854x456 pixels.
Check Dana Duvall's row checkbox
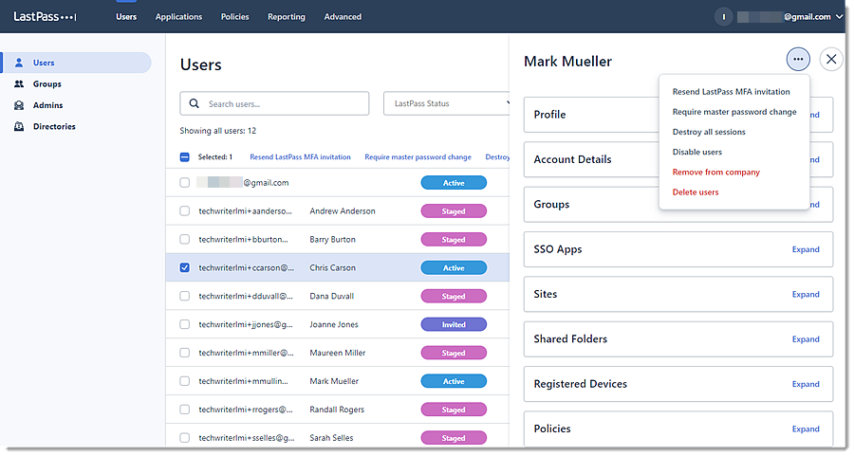pos(185,296)
